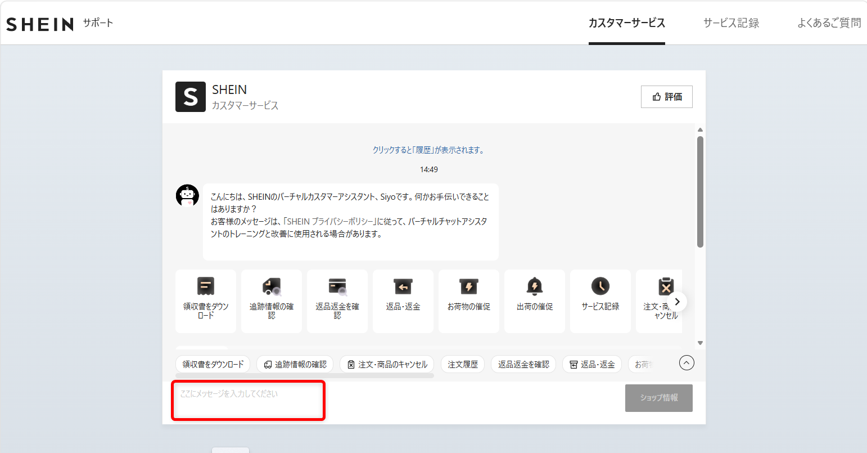This screenshot has height=453, width=867.
Task: Click chat scrollbar down arrow
Action: tap(700, 343)
